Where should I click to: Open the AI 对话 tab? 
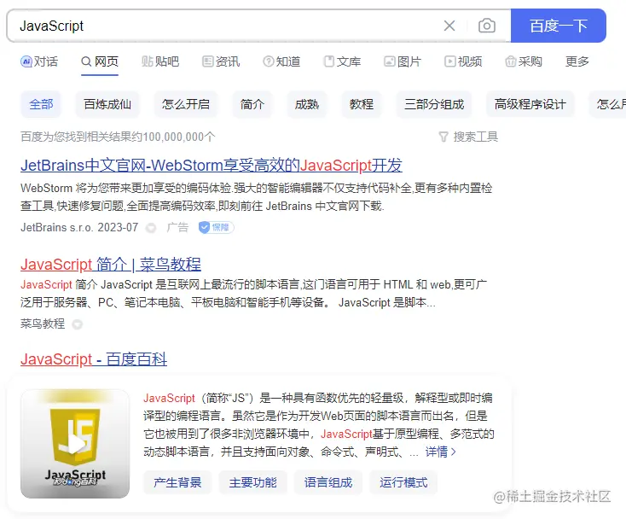[39, 61]
